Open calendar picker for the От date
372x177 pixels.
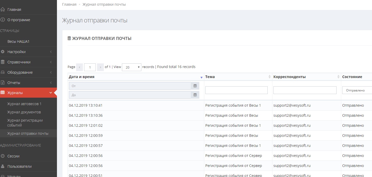click(x=195, y=86)
